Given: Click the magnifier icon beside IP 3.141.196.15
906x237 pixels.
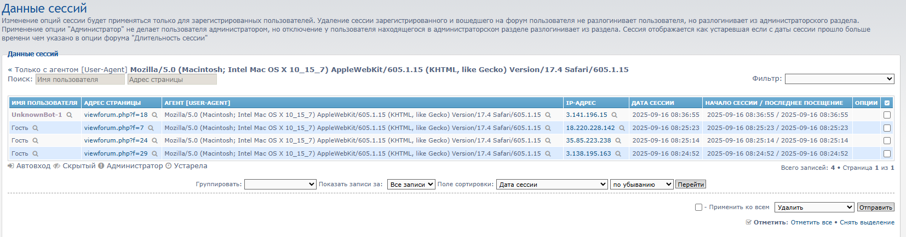Looking at the screenshot, I should [x=615, y=115].
